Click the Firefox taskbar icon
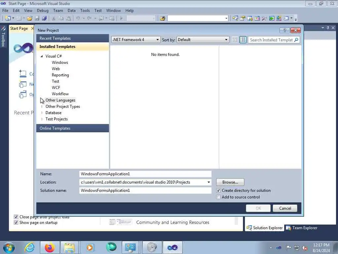 click(x=50, y=247)
